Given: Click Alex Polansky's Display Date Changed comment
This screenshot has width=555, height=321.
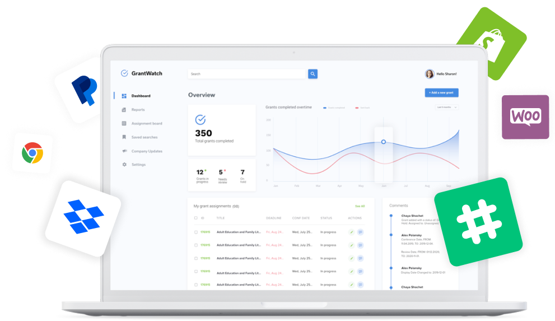Looking at the screenshot, I should [423, 271].
